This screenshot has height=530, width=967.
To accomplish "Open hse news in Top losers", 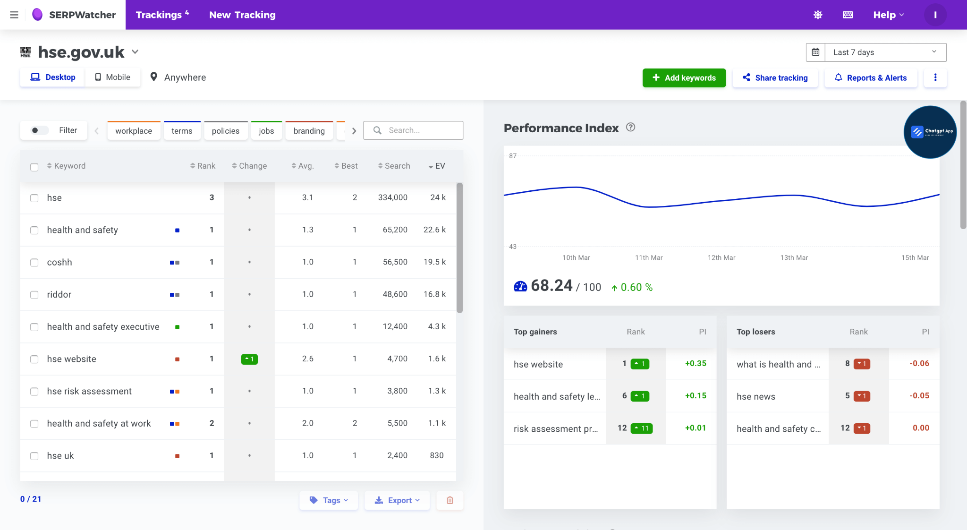I will (x=755, y=396).
